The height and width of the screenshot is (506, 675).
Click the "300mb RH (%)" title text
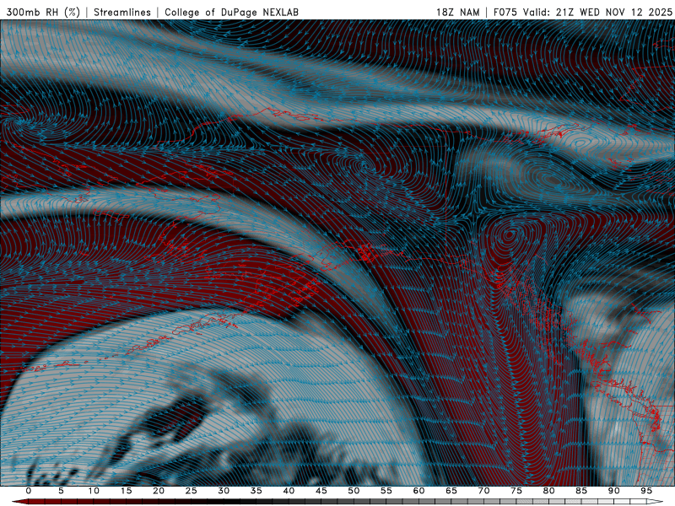point(43,12)
